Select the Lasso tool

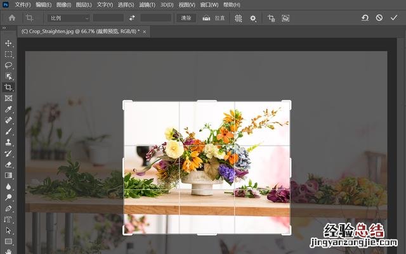click(8, 65)
